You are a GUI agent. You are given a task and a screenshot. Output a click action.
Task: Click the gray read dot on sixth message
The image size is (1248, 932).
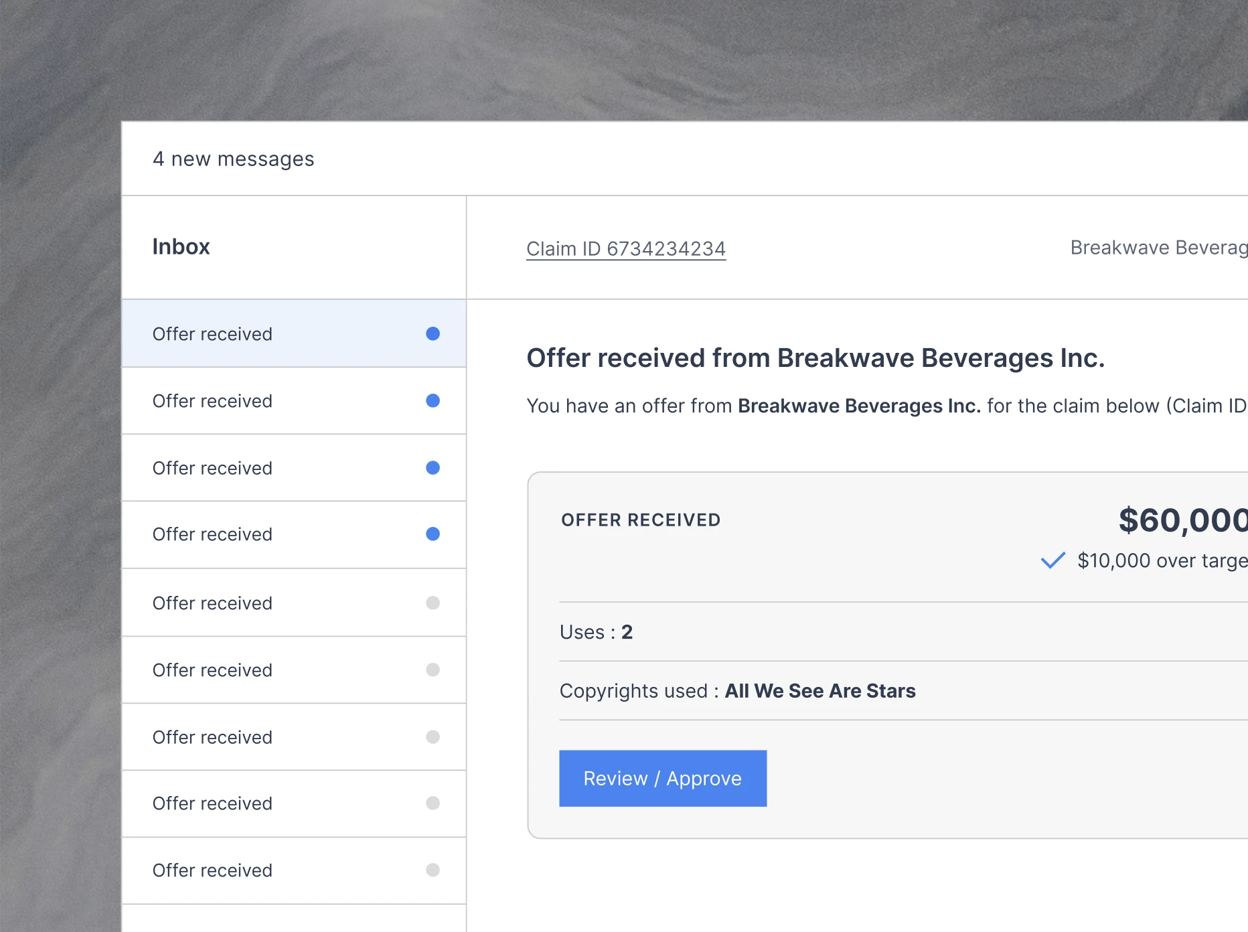[433, 670]
